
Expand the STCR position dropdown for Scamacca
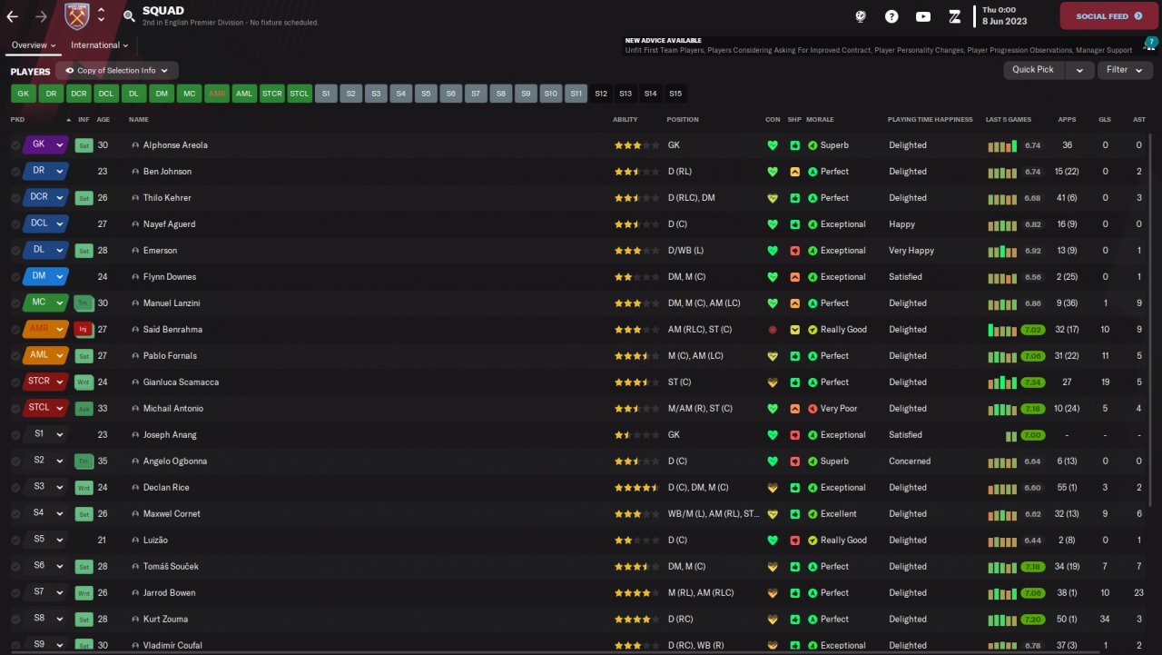60,382
